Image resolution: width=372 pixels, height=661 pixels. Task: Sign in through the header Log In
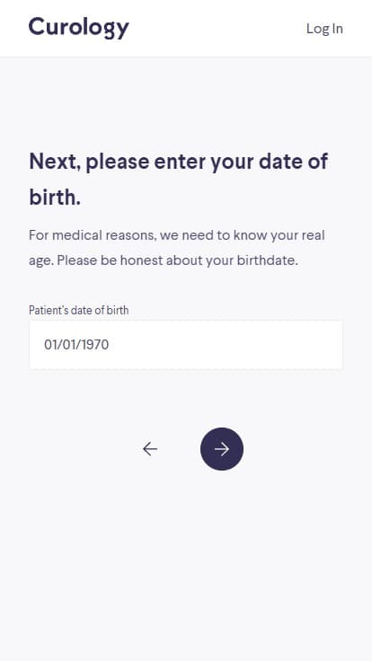(324, 28)
